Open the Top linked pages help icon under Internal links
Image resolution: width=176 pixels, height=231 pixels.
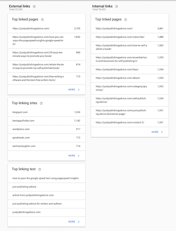pyautogui.click(x=125, y=19)
